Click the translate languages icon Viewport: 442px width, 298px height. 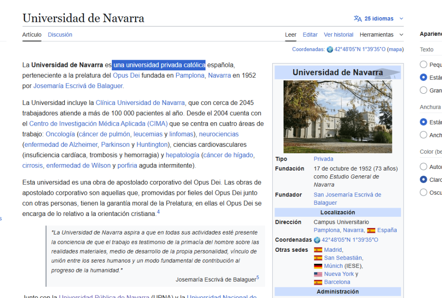click(358, 19)
